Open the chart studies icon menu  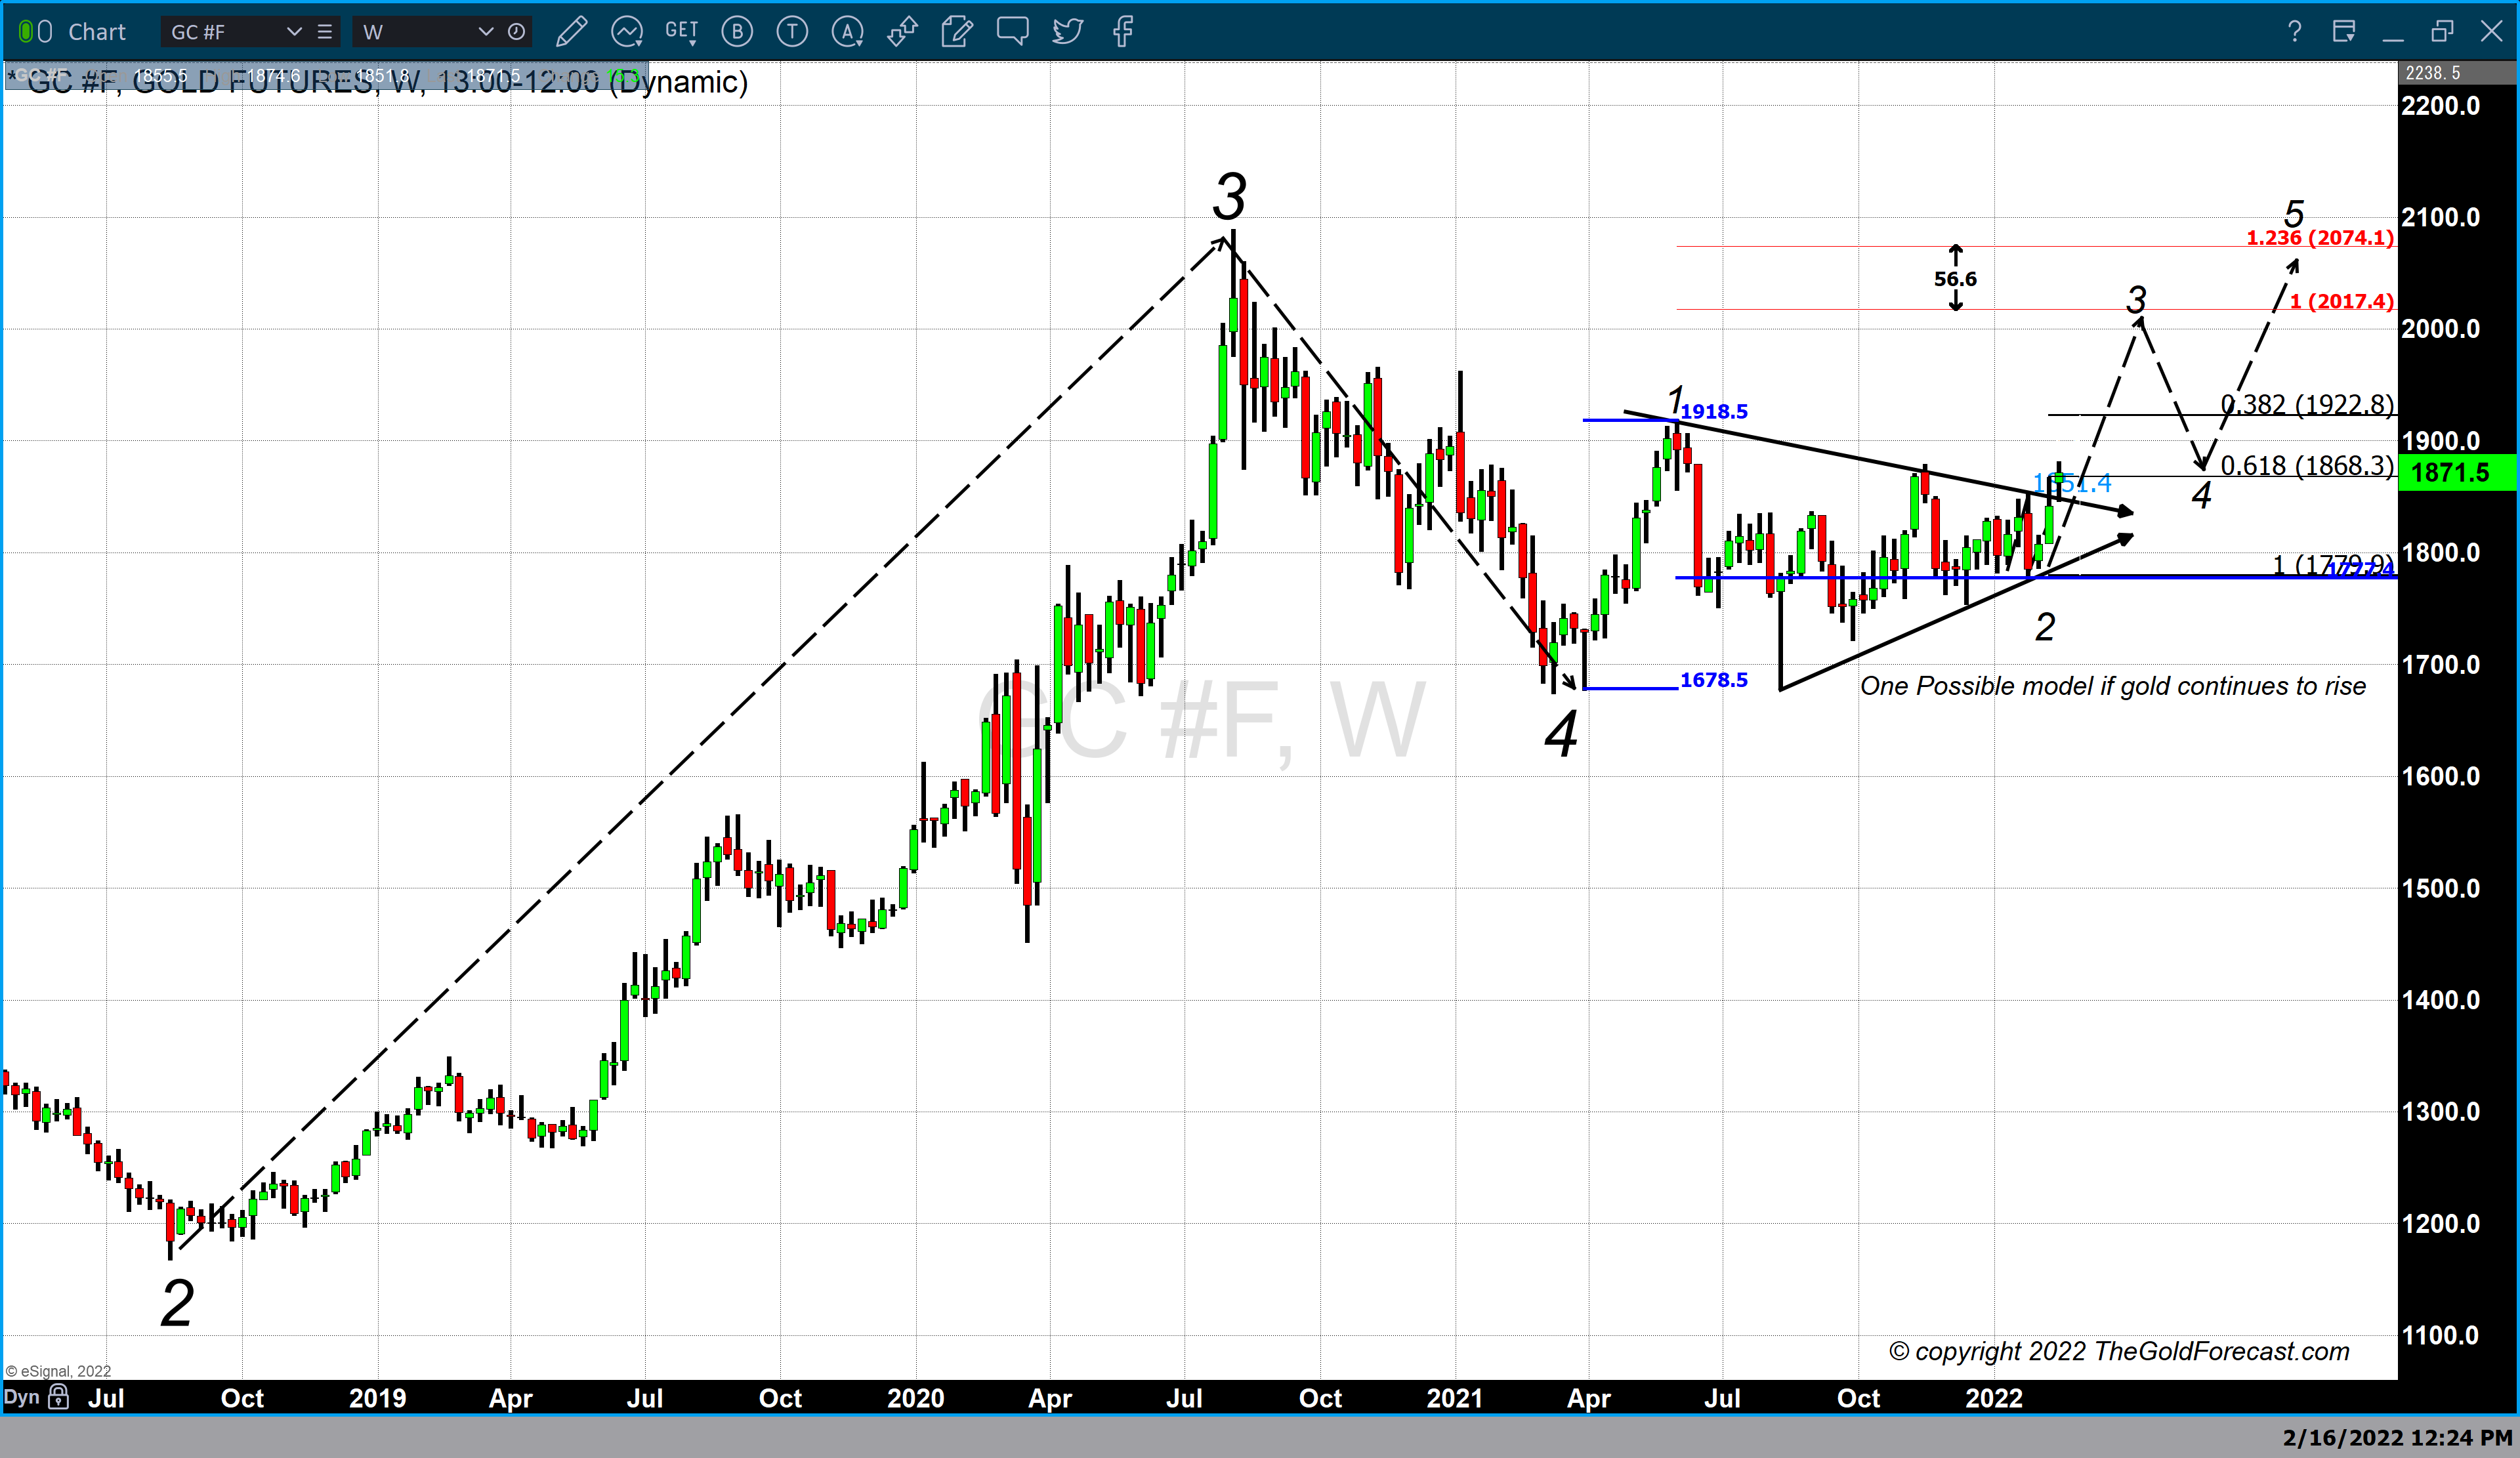click(627, 32)
